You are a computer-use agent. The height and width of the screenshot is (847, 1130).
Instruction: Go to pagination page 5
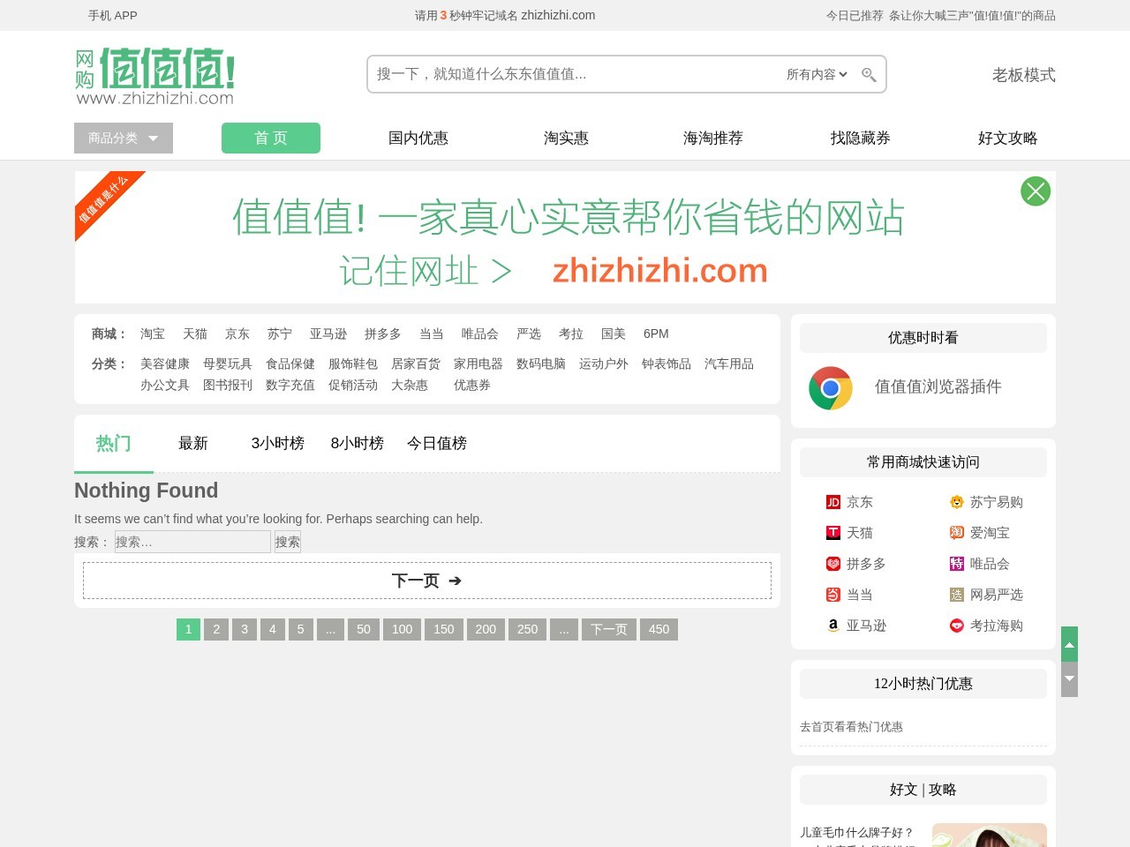point(301,629)
